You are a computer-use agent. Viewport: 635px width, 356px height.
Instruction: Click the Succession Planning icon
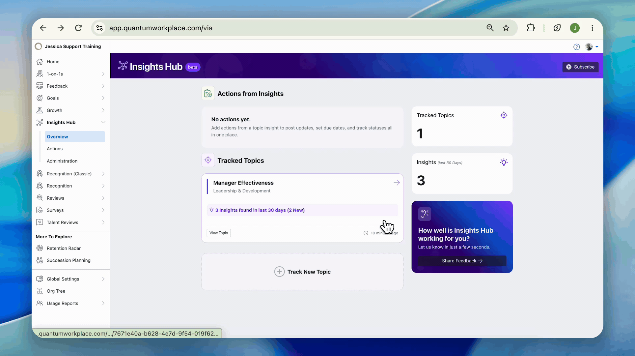[40, 260]
